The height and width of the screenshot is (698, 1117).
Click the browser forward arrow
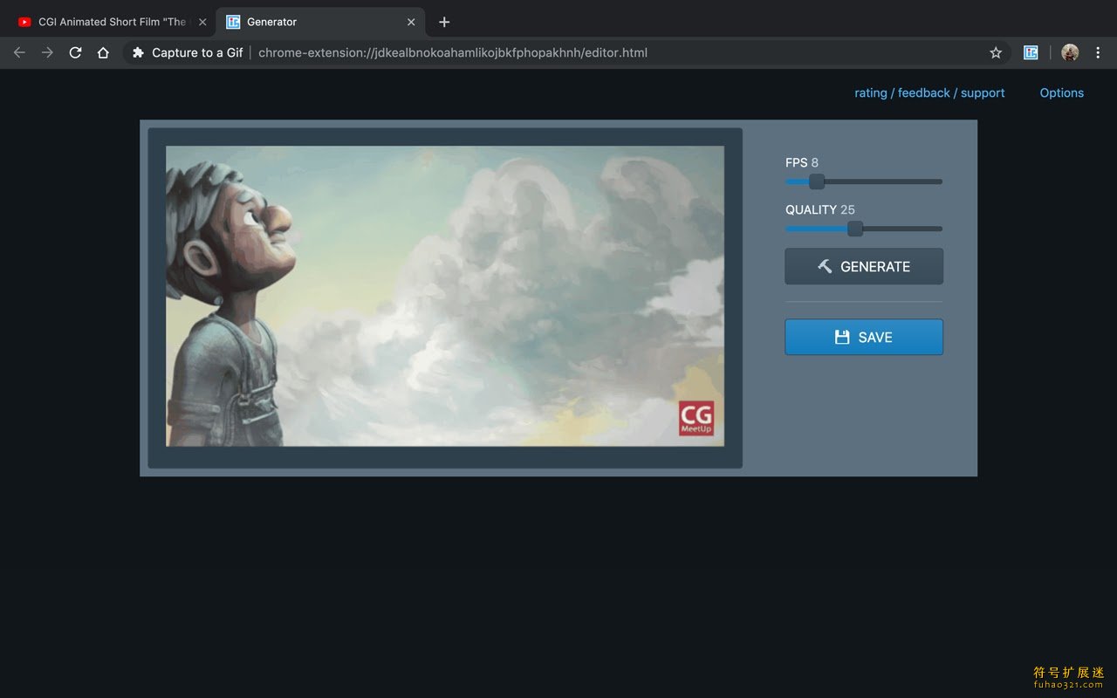47,52
